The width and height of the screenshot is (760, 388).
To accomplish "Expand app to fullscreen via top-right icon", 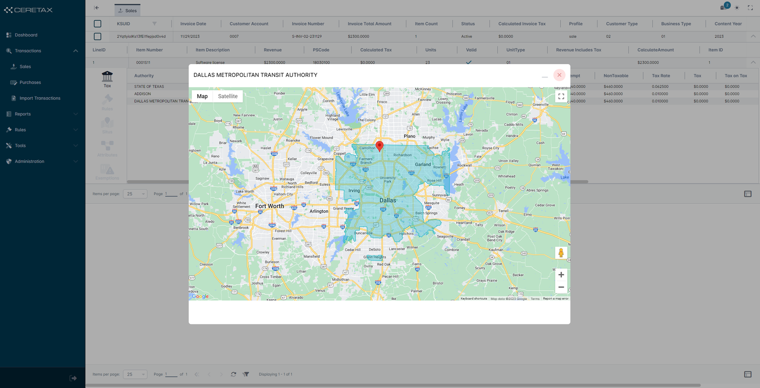I will coord(750,8).
